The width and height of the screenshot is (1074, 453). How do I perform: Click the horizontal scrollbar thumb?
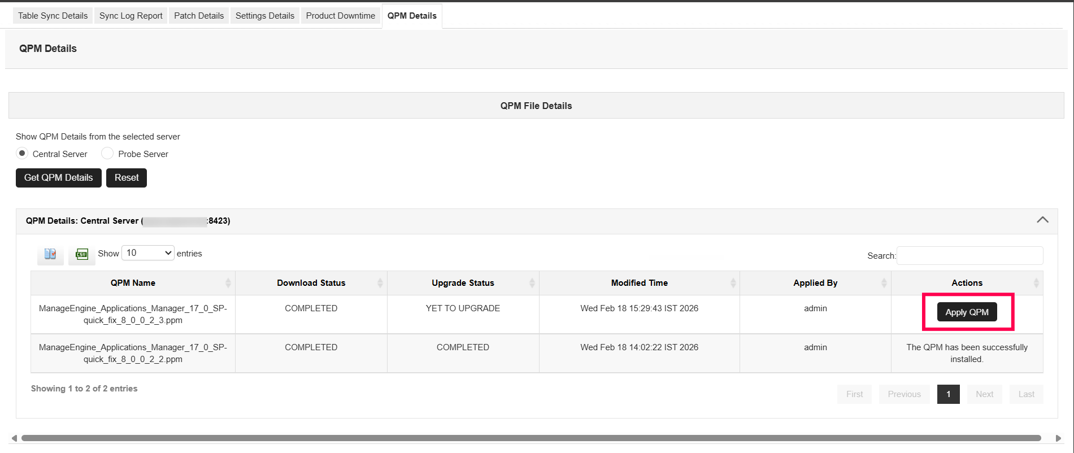click(x=531, y=438)
